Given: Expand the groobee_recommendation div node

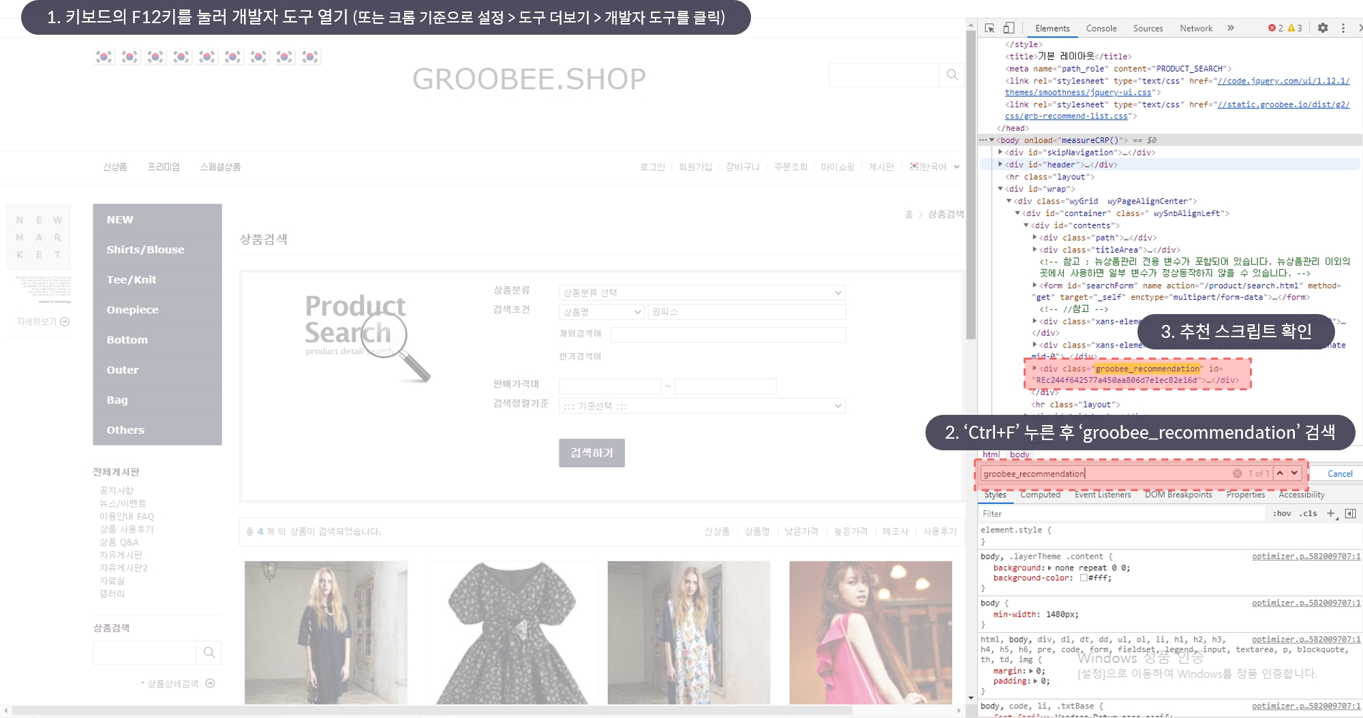Looking at the screenshot, I should pyautogui.click(x=1035, y=369).
